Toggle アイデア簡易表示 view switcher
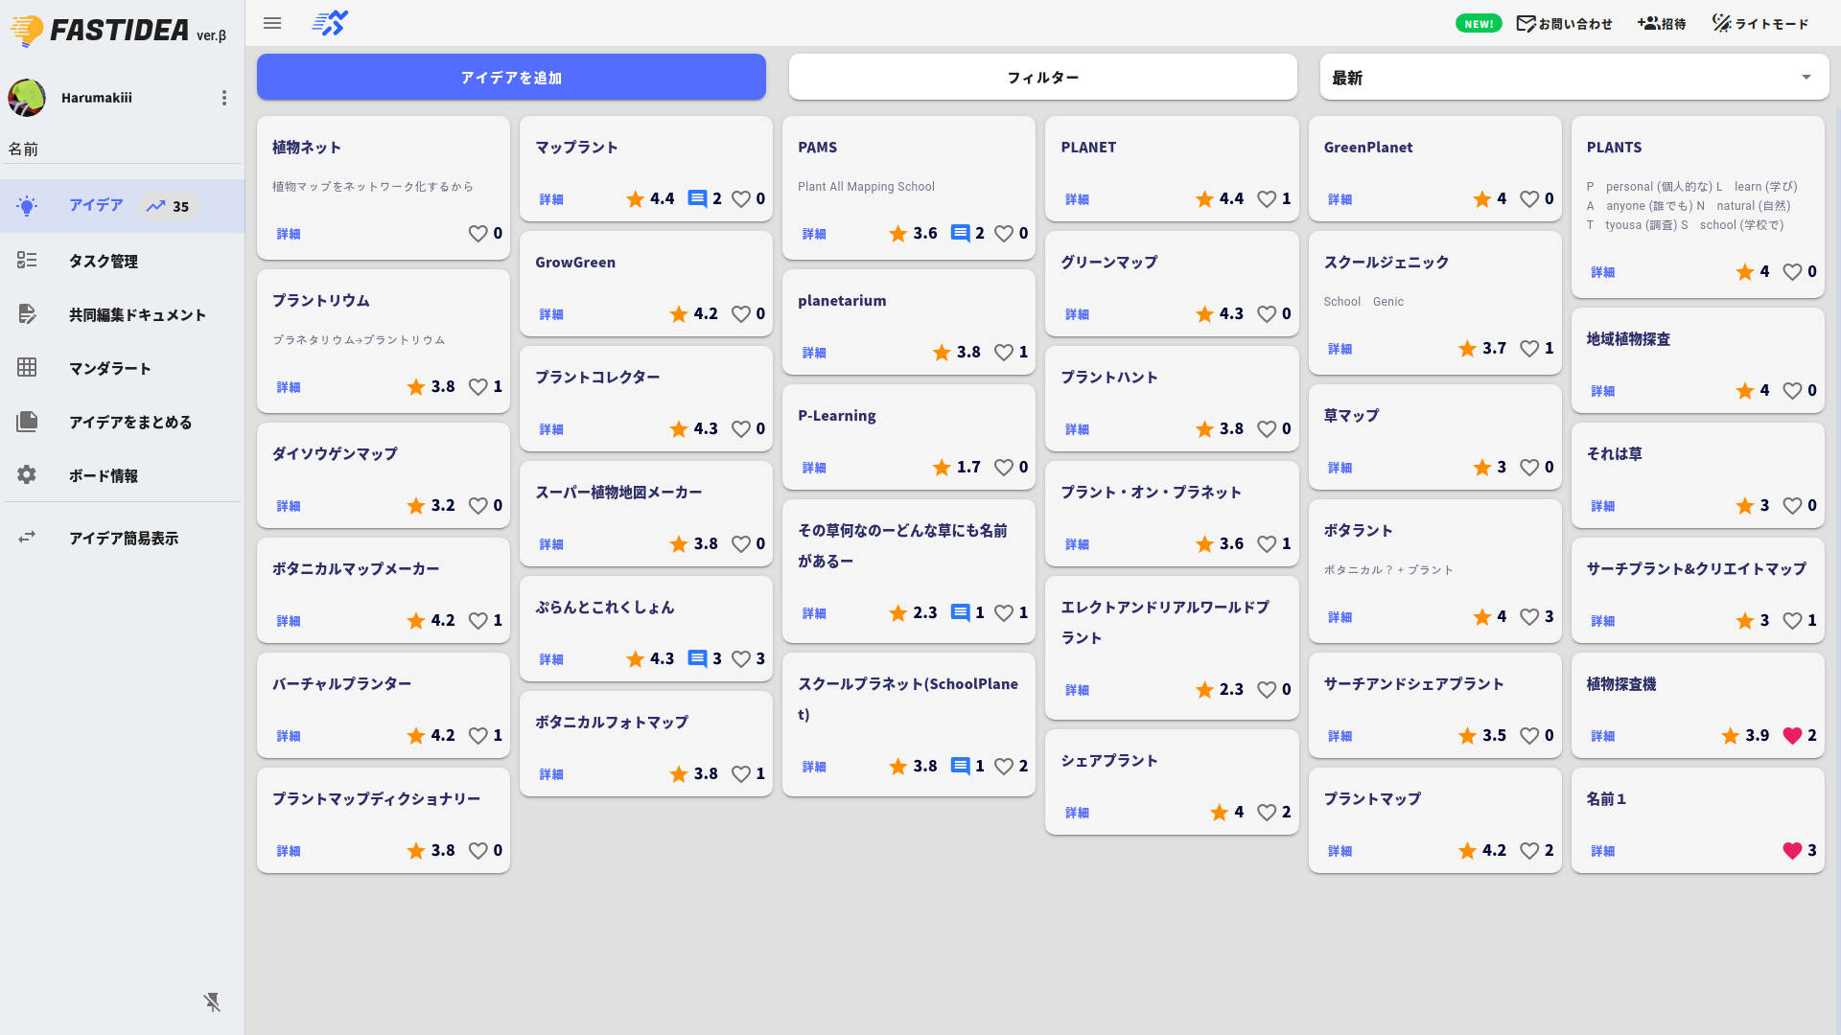The image size is (1841, 1035). click(x=123, y=539)
